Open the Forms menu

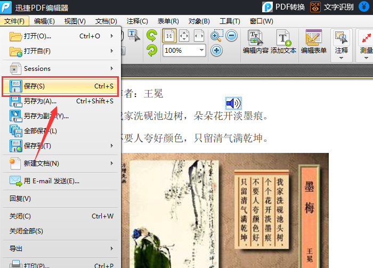168,21
